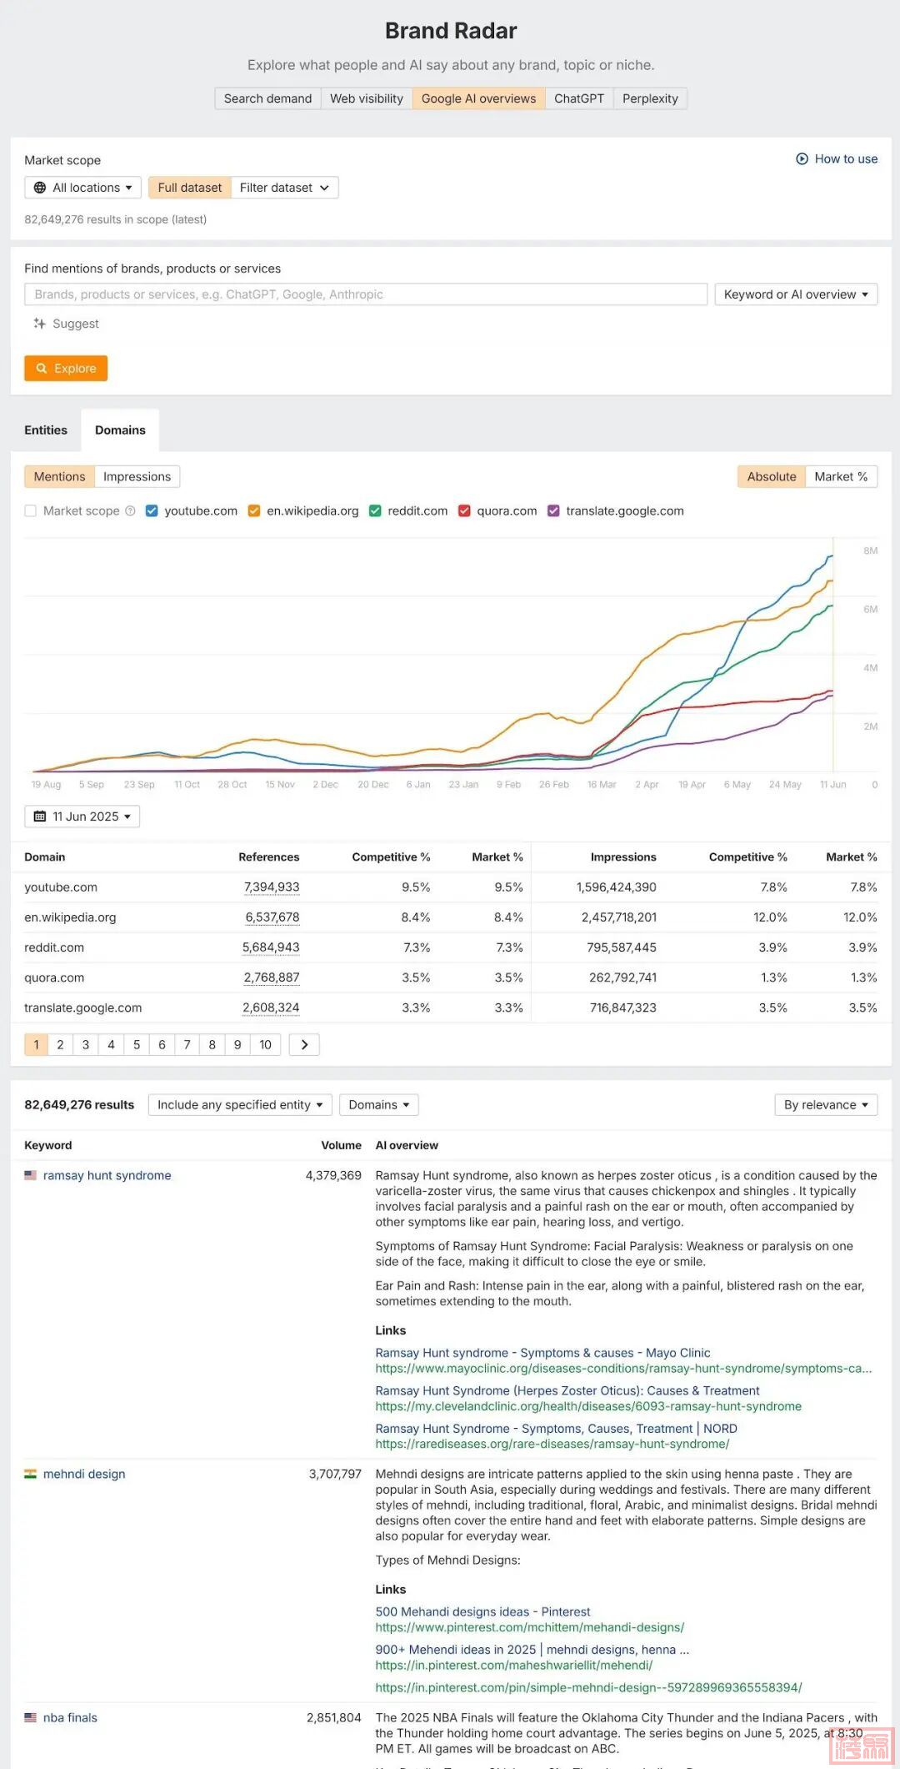The width and height of the screenshot is (900, 1769).
Task: Focus the brands, products or services input
Action: [x=366, y=294]
